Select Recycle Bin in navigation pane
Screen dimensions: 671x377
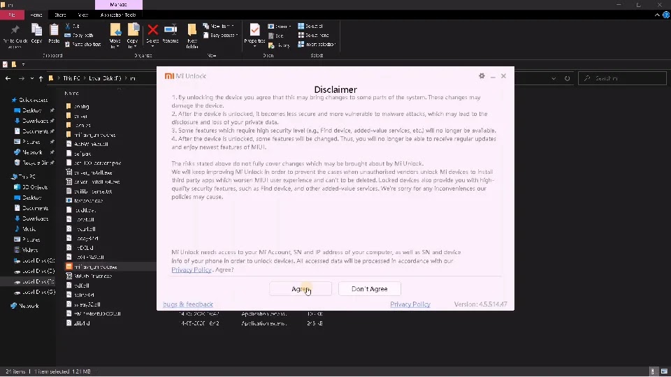tap(31, 163)
